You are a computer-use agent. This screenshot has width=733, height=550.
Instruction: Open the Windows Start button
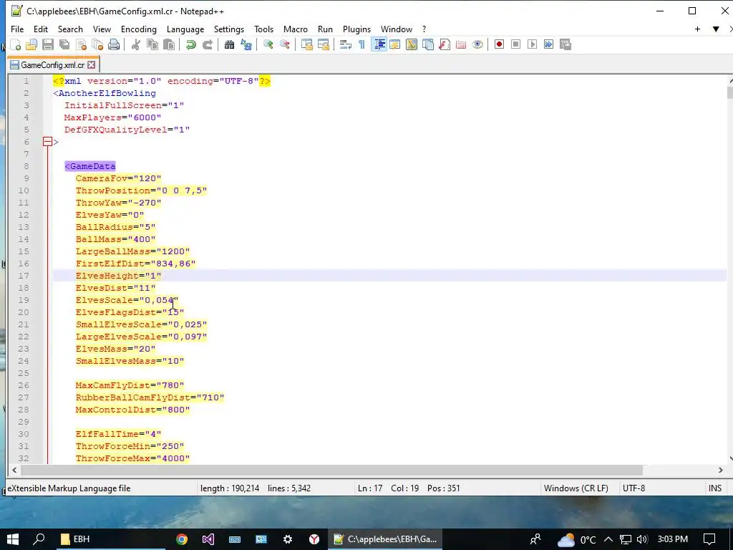coord(13,539)
